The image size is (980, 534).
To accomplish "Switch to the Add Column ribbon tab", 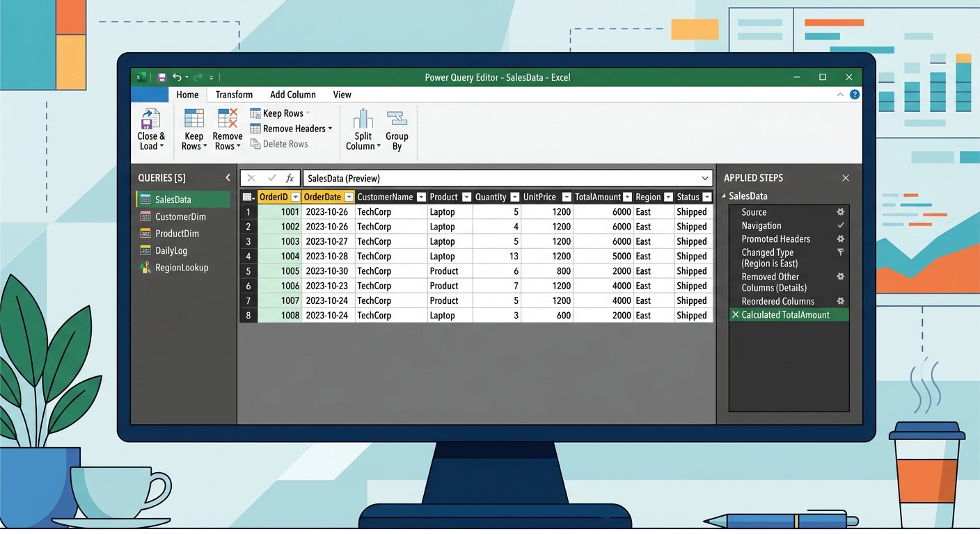I will 293,95.
